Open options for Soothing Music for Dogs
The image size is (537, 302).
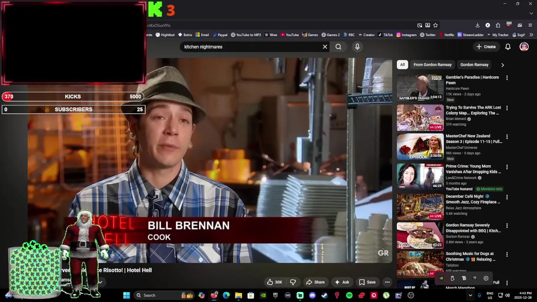(x=507, y=254)
